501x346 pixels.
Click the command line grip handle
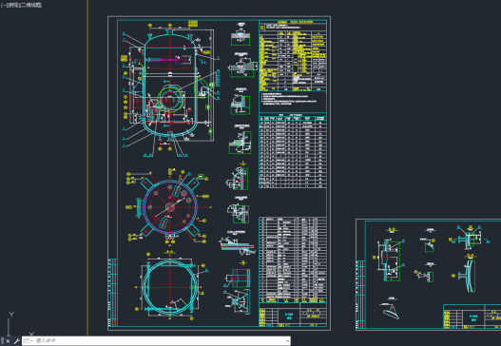tap(2, 341)
